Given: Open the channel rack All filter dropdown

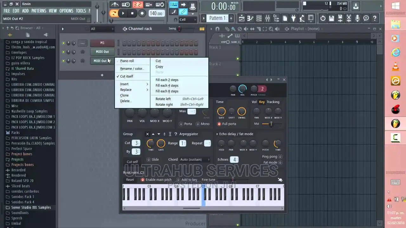Looking at the screenshot, I should pyautogui.click(x=102, y=29).
